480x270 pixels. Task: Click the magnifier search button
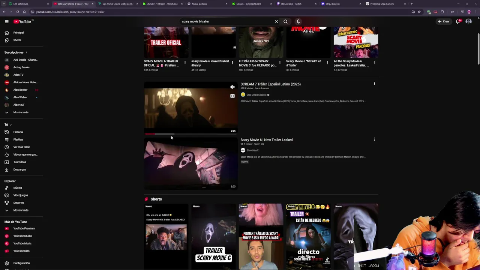point(285,21)
